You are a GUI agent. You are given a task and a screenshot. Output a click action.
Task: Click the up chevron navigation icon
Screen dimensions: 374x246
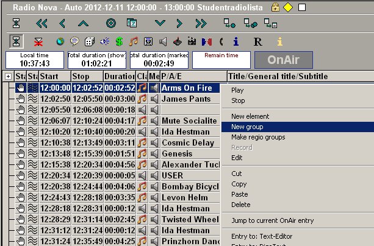pyautogui.click(x=83, y=24)
